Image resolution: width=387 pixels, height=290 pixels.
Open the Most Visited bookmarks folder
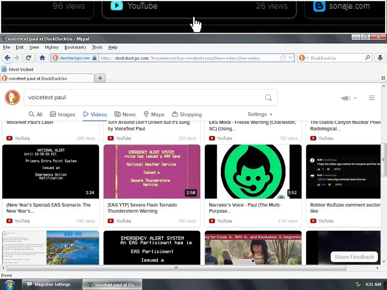tap(17, 69)
